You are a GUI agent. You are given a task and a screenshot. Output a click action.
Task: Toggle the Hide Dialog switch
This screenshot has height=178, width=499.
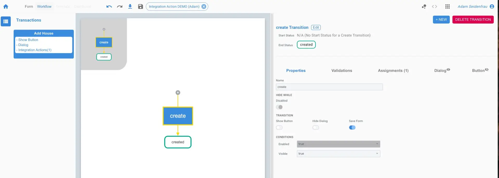316,128
